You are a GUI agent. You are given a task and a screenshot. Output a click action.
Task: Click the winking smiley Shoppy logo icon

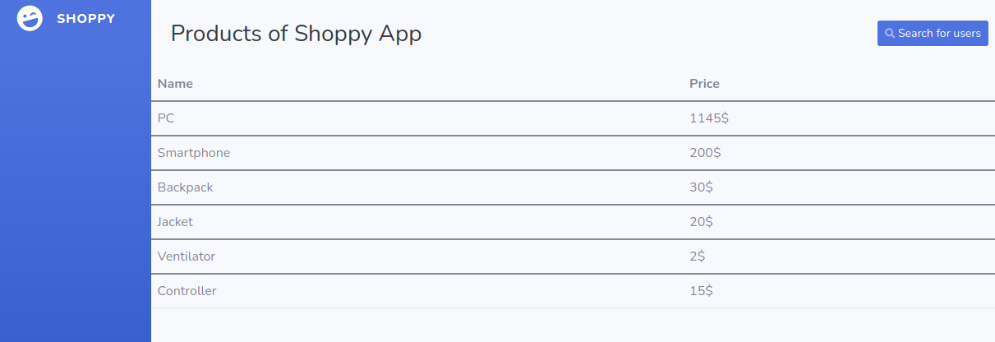30,18
